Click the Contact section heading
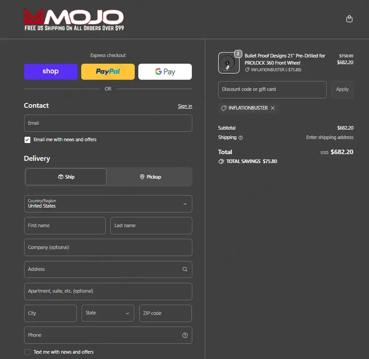369x359 pixels. click(x=36, y=106)
